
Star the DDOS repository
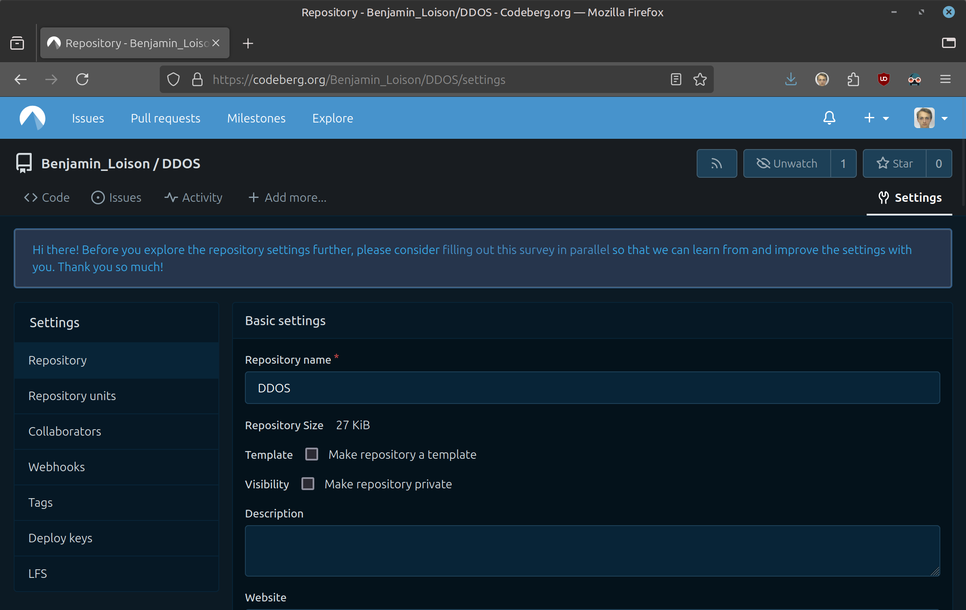[894, 164]
